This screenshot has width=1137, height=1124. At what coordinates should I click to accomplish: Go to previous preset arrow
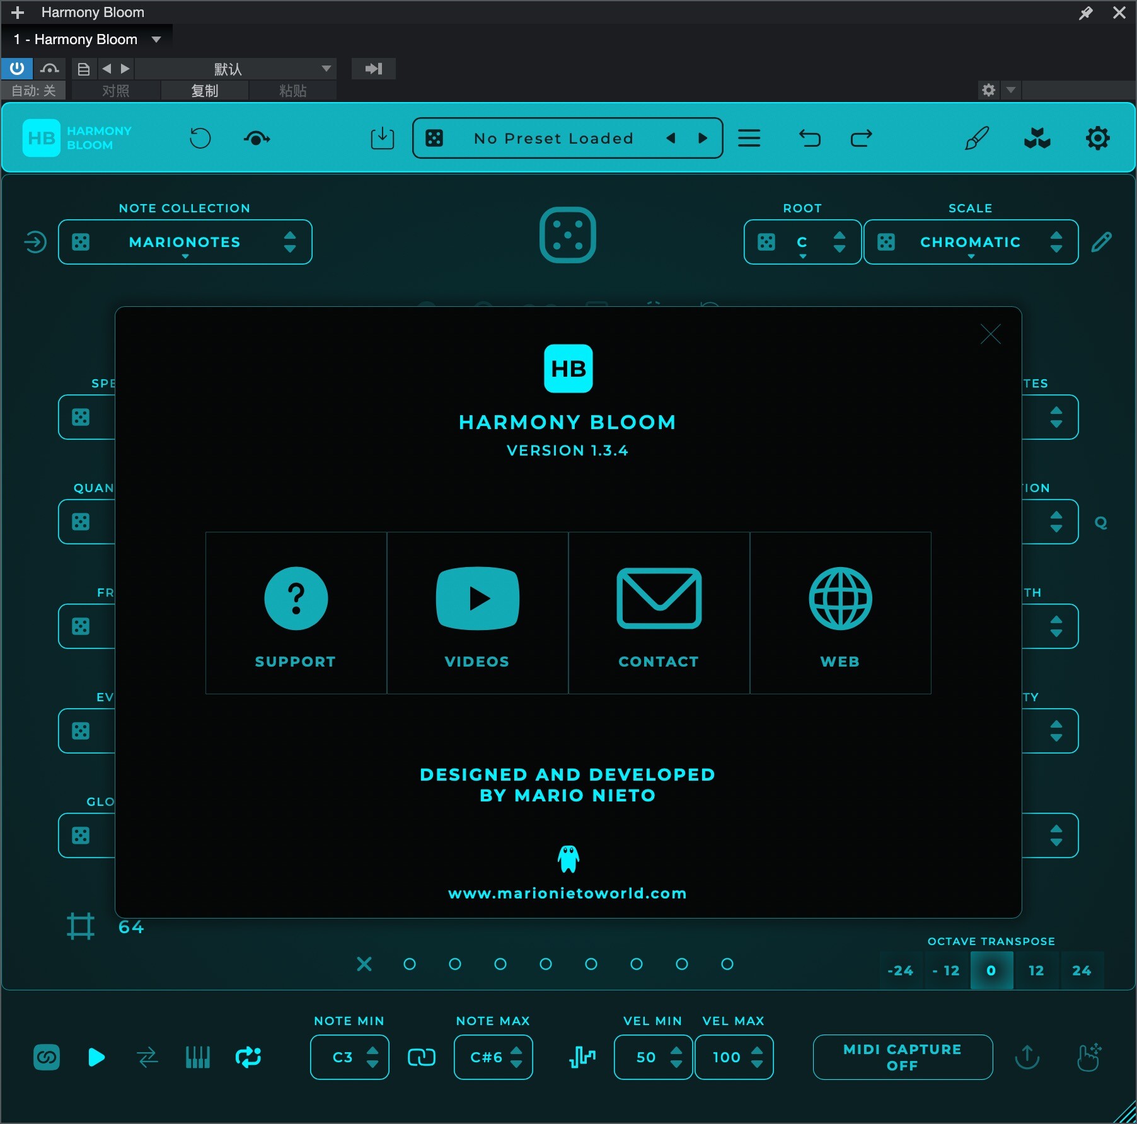point(671,138)
